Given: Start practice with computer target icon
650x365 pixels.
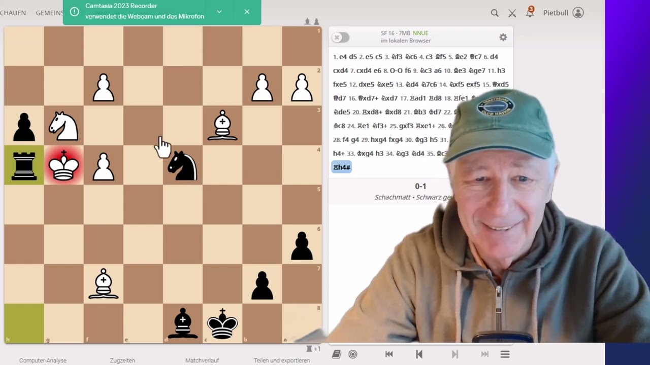Looking at the screenshot, I should coord(353,354).
